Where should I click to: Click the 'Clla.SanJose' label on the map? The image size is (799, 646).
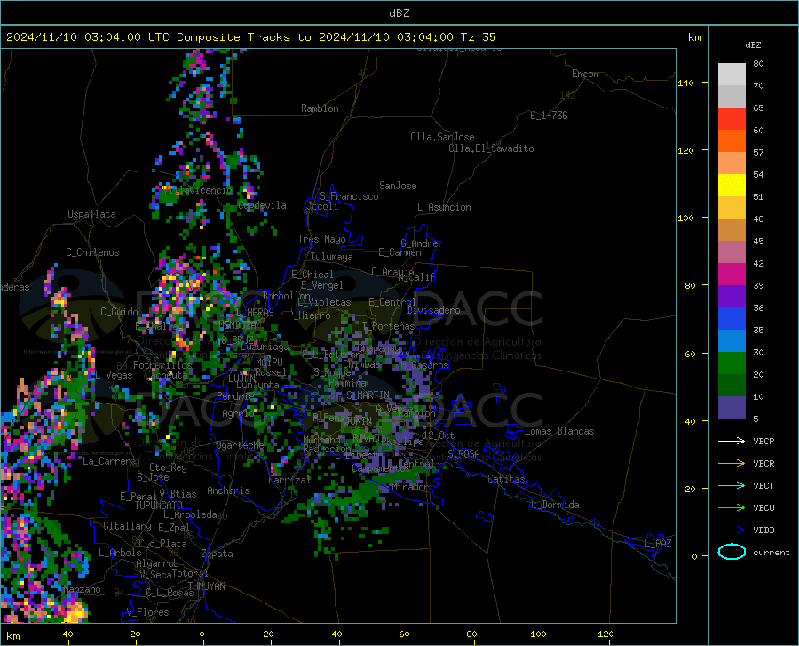442,137
